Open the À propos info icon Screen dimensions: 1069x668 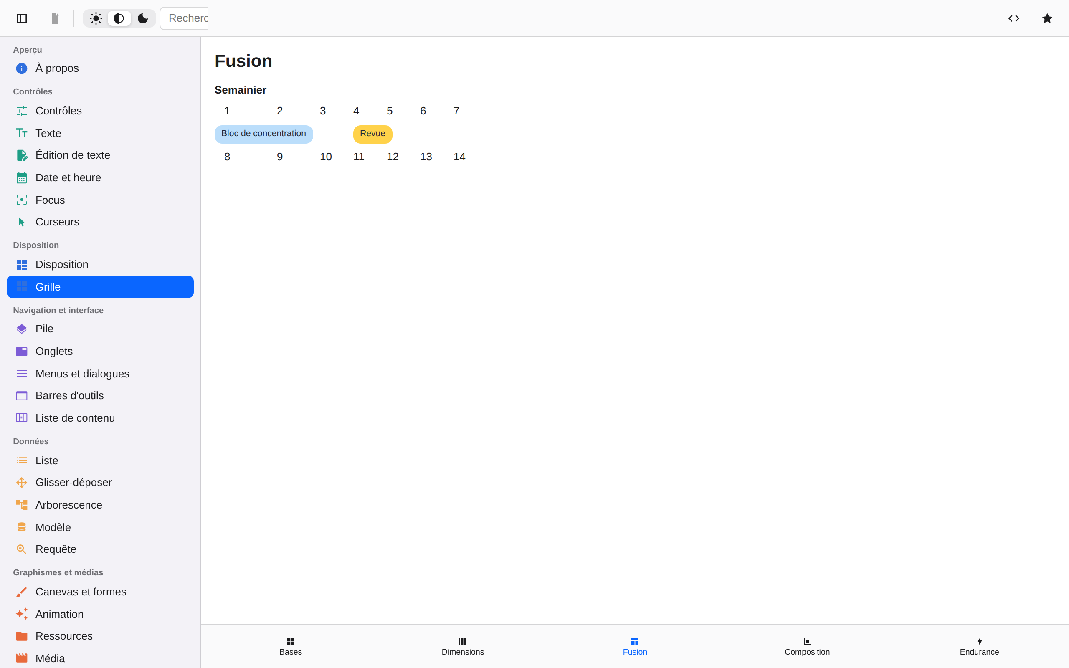22,68
